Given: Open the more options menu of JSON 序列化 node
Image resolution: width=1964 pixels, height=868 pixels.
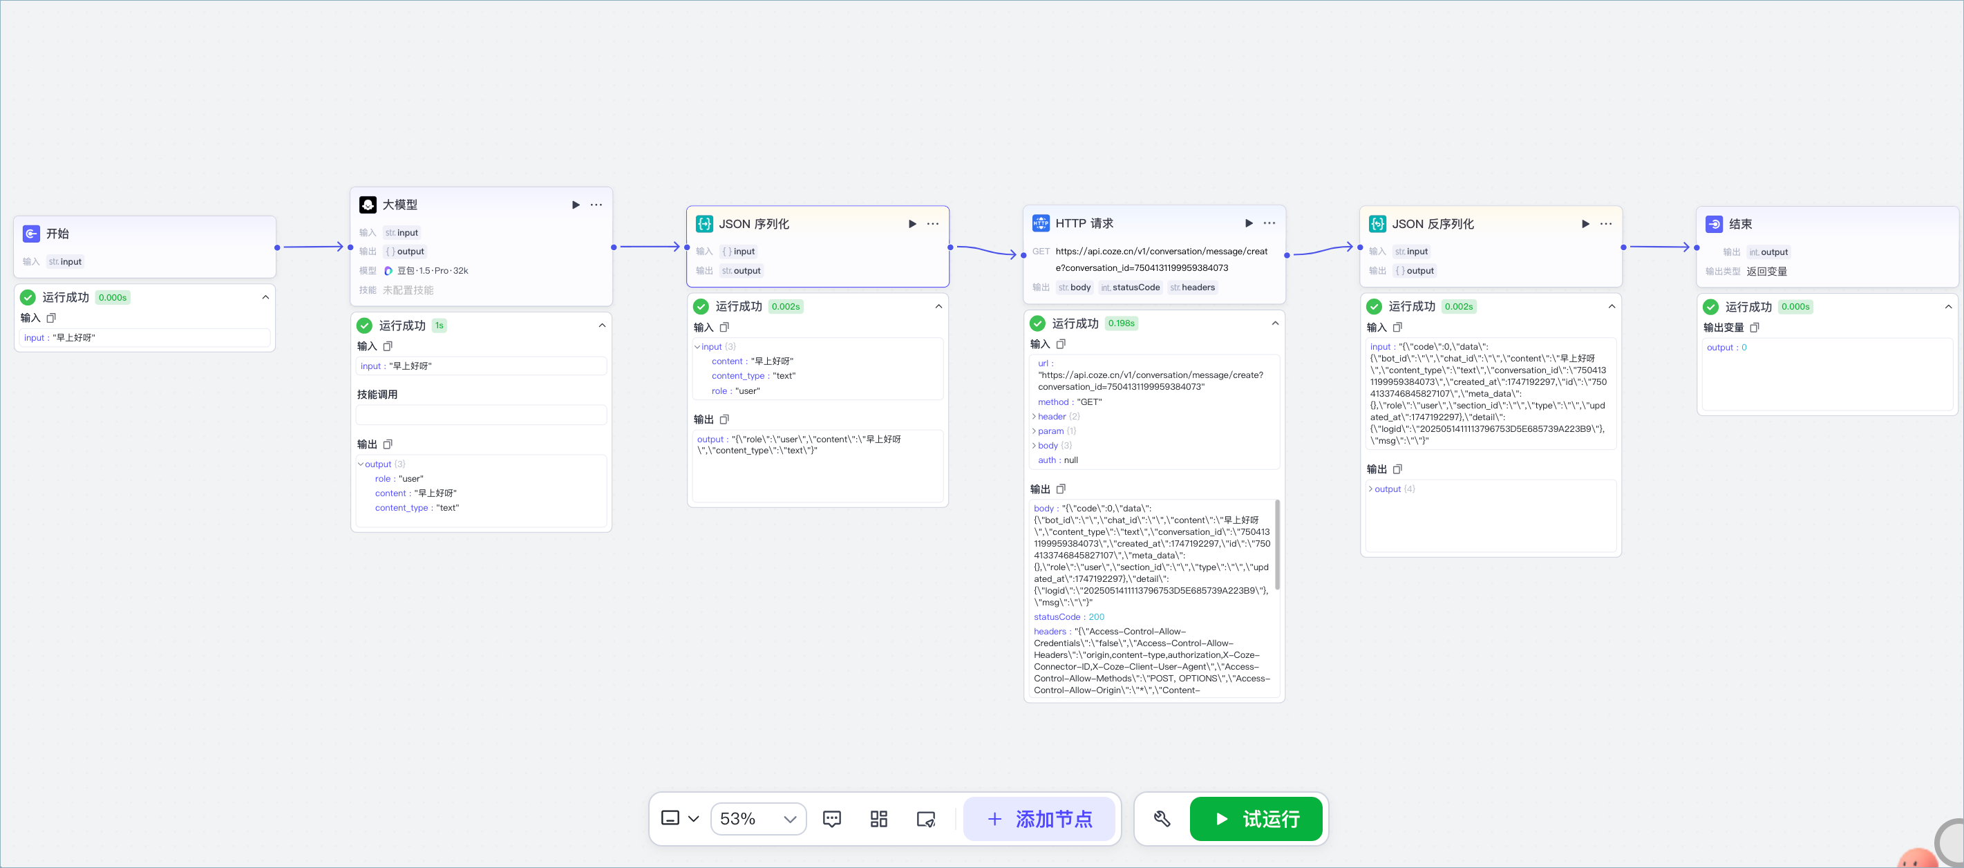Looking at the screenshot, I should [x=932, y=223].
